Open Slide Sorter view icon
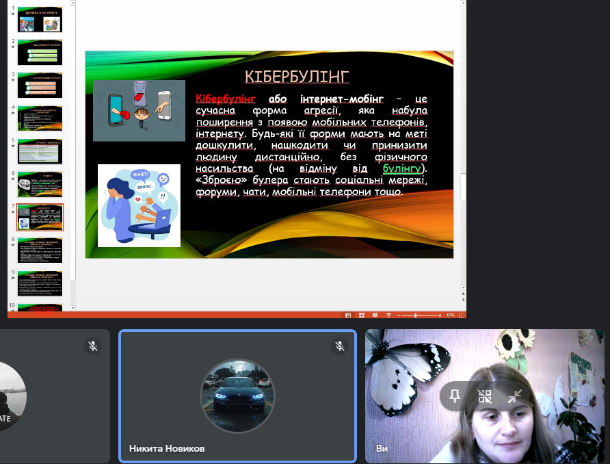The width and height of the screenshot is (610, 464). (362, 315)
